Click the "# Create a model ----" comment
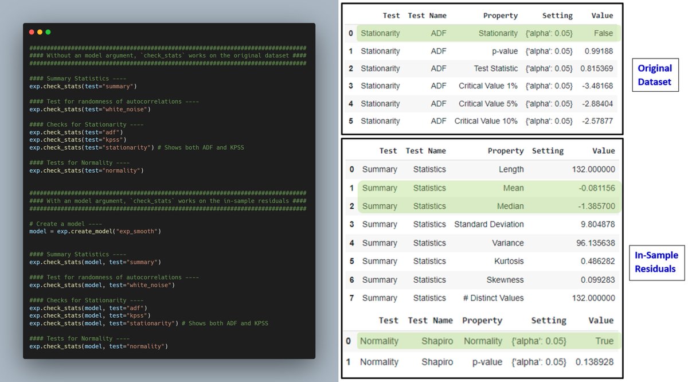This screenshot has height=382, width=688. (x=66, y=224)
